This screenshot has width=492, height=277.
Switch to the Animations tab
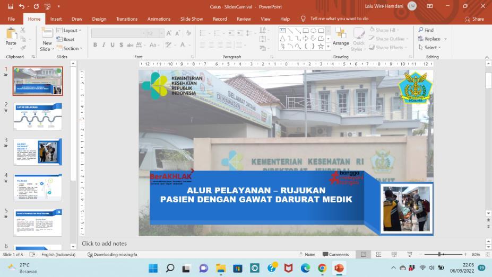[x=159, y=19]
